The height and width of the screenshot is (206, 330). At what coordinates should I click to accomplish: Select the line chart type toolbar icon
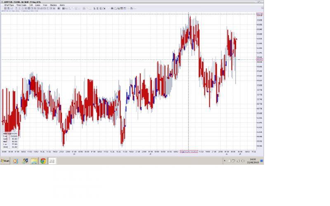tap(12, 8)
